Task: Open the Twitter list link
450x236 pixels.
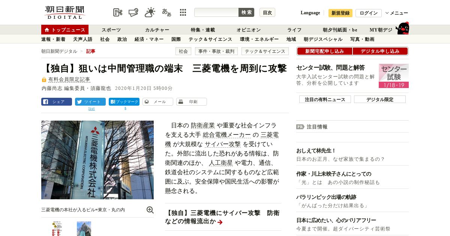Action: 91,109
